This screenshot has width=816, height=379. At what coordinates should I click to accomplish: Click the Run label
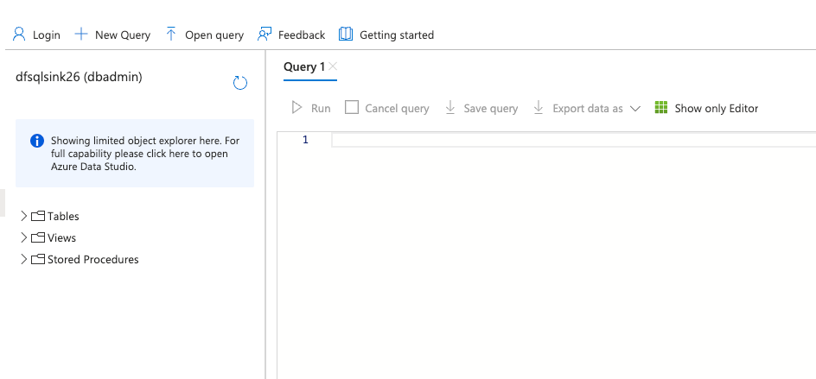[321, 108]
